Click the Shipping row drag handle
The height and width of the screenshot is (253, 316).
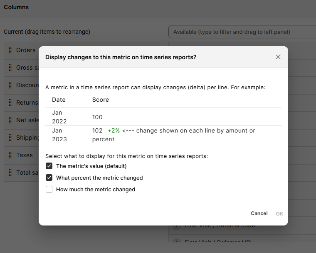click(10, 138)
